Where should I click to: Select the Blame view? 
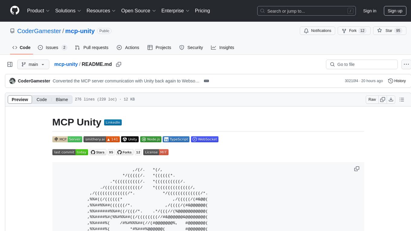point(62,99)
